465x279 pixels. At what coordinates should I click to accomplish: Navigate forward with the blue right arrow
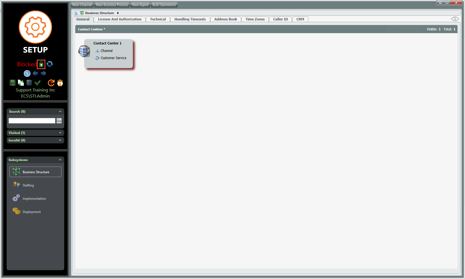[43, 73]
